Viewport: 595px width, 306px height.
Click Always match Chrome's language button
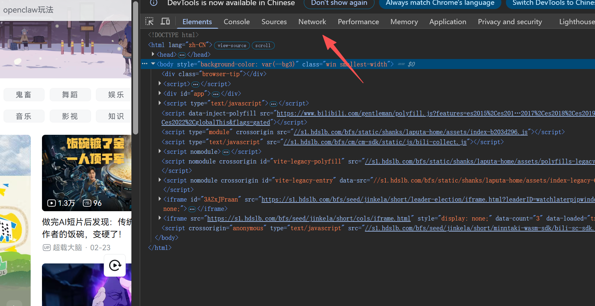pyautogui.click(x=440, y=3)
